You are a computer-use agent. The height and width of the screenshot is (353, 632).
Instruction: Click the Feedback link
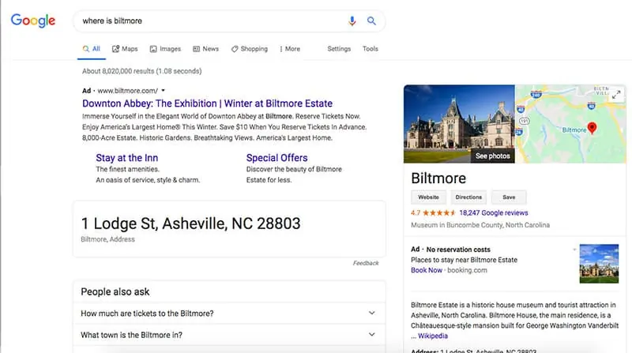click(x=366, y=263)
